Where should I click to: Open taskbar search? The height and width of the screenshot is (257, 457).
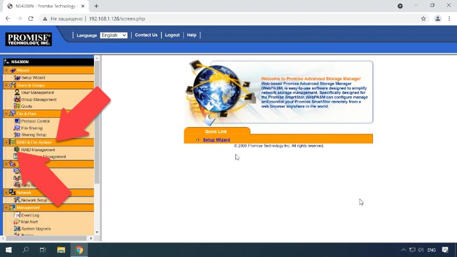[x=26, y=249]
